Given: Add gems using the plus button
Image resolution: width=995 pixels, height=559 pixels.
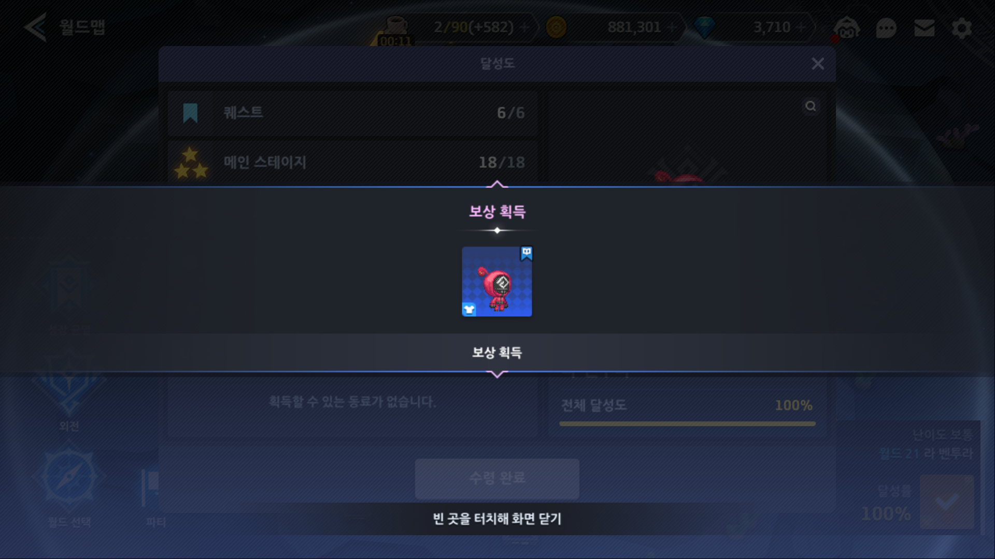Looking at the screenshot, I should pyautogui.click(x=801, y=27).
